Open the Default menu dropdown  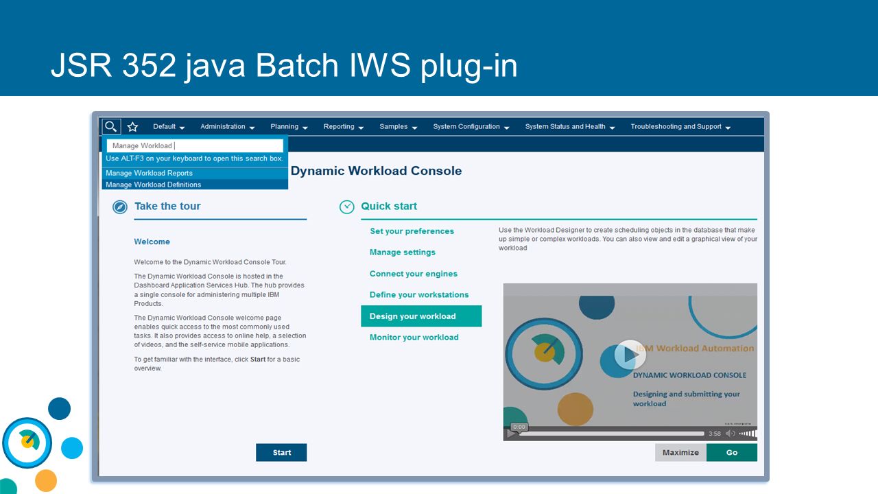(x=169, y=127)
